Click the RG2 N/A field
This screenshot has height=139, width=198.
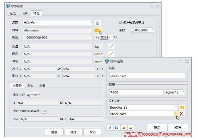(x=85, y=119)
